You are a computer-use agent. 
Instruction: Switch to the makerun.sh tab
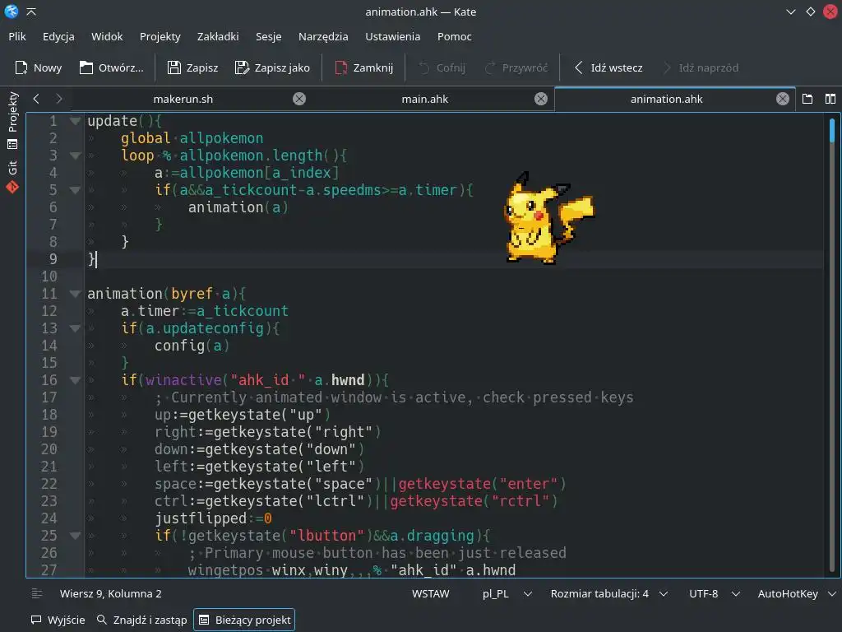[x=183, y=99]
